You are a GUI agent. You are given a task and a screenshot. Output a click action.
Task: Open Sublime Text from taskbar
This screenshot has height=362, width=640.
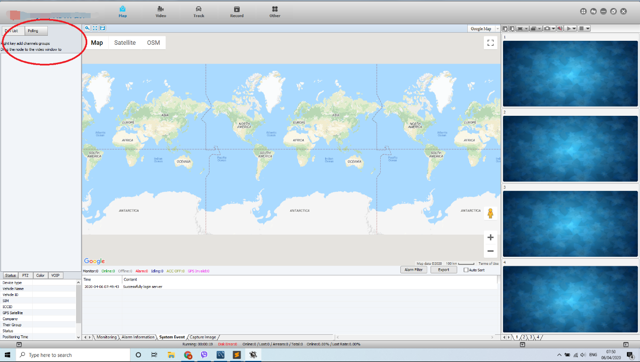pyautogui.click(x=237, y=355)
